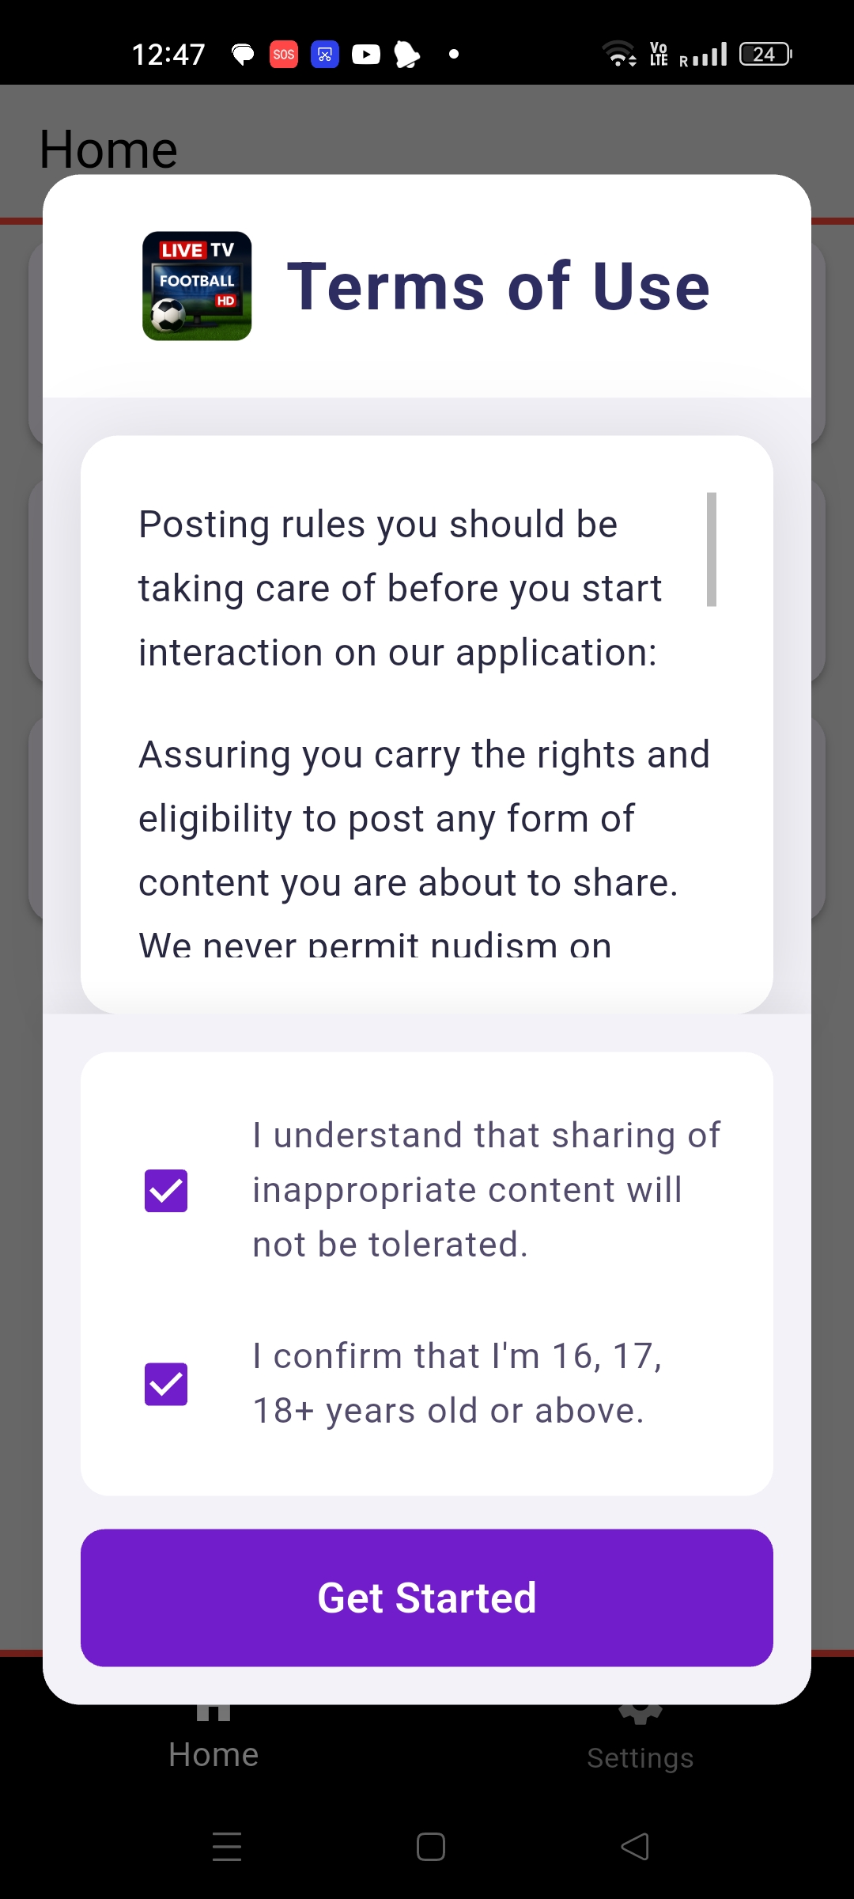Tap the Live TV Football app logo
The image size is (854, 1899).
pos(197,286)
